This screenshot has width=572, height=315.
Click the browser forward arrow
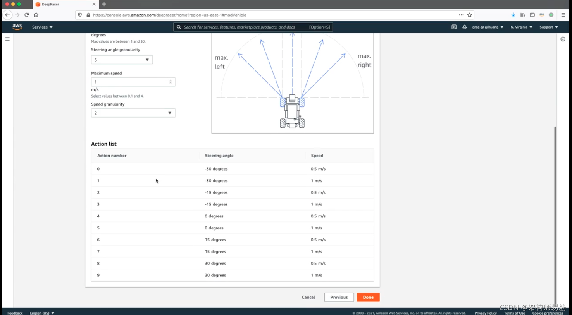tap(17, 15)
